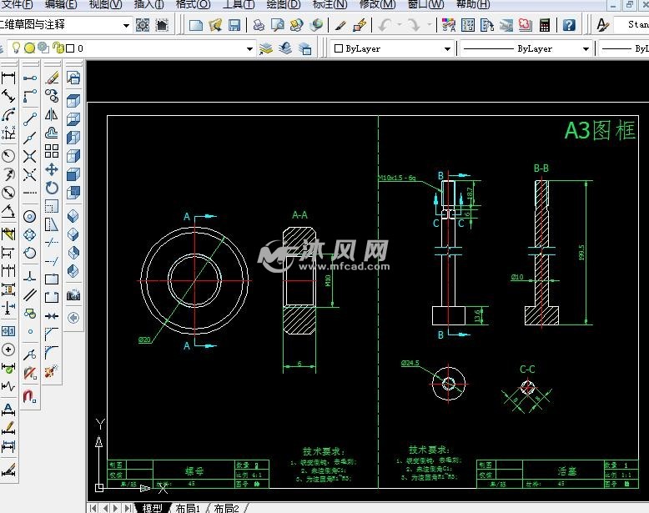The image size is (649, 513).
Task: Click the Camera create icon
Action: tap(73, 294)
